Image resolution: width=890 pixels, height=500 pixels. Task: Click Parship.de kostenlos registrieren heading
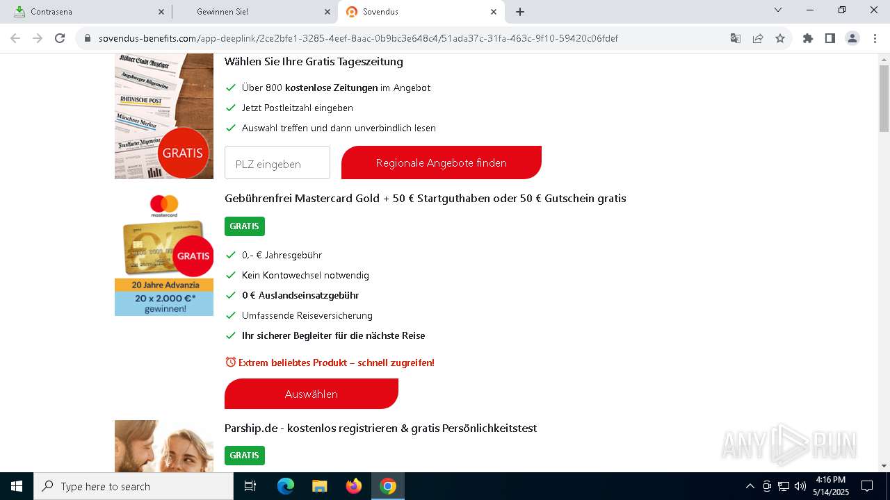pyautogui.click(x=380, y=428)
